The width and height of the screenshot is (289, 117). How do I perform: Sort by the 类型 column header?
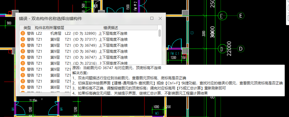click(x=27, y=28)
